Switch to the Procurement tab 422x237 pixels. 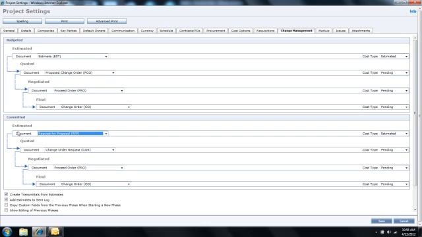coord(216,31)
